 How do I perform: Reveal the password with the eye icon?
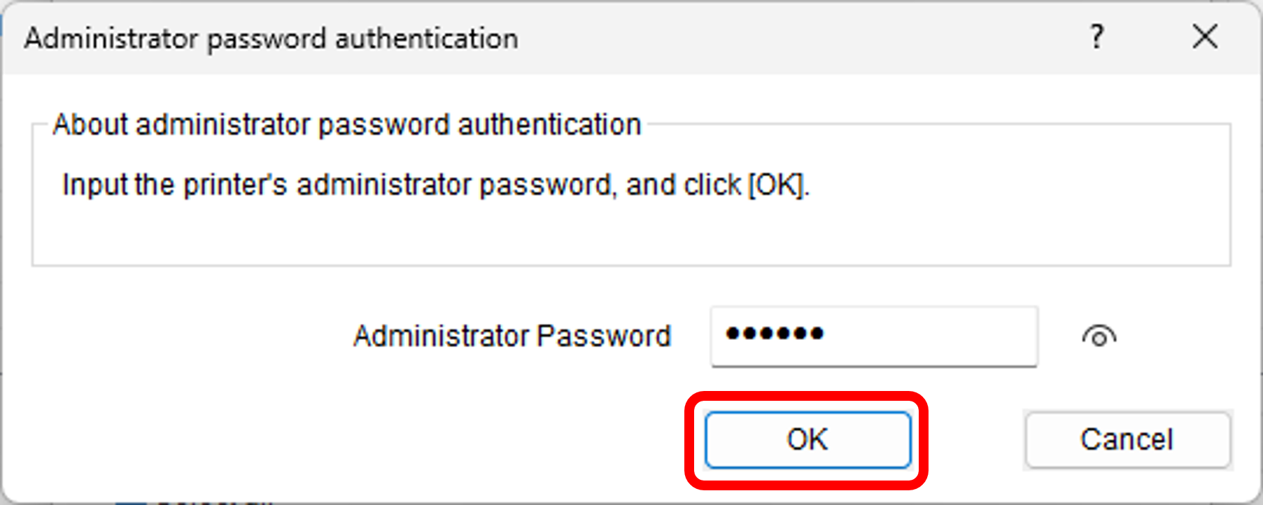[1099, 337]
